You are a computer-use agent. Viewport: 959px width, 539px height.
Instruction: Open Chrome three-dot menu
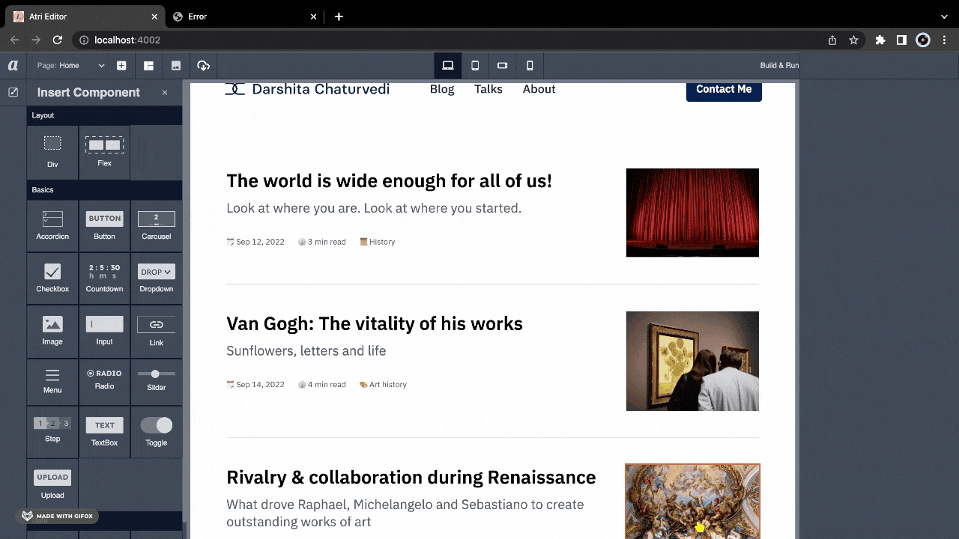pos(945,40)
